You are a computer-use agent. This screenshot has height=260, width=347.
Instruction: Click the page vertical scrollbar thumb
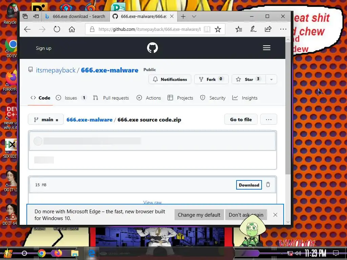tap(288, 108)
